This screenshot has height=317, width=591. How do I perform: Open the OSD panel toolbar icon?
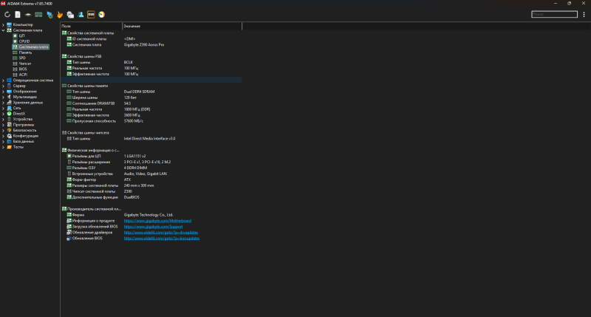coord(90,14)
